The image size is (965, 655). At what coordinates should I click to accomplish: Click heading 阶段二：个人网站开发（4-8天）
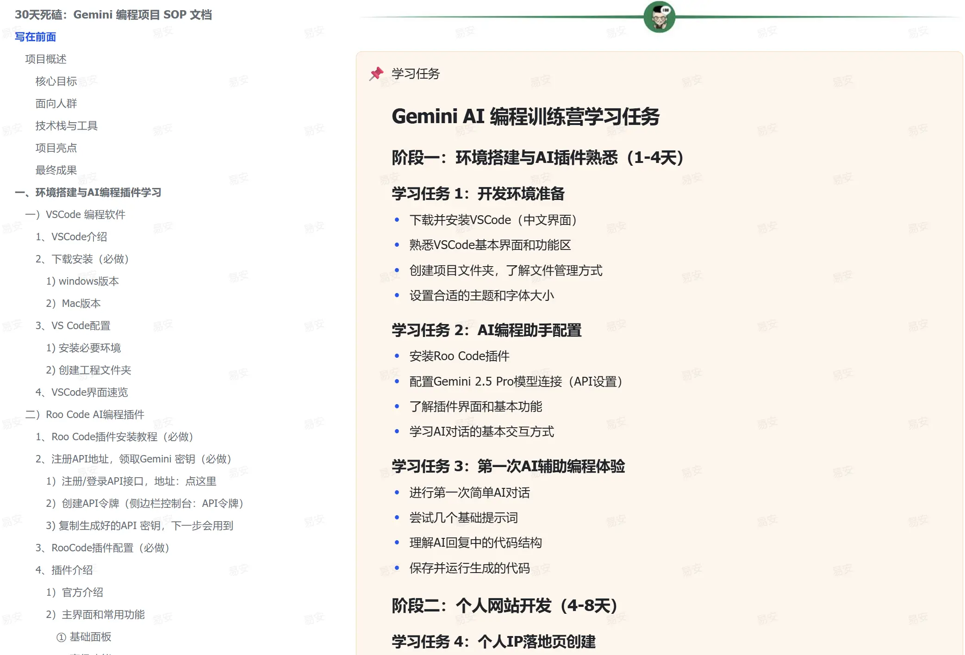tap(505, 605)
